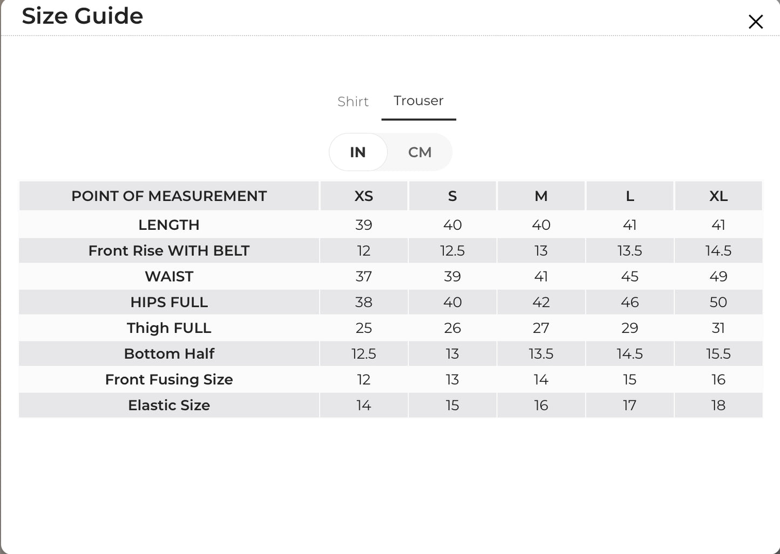Switch to the Shirt tab
The height and width of the screenshot is (554, 780).
point(353,101)
